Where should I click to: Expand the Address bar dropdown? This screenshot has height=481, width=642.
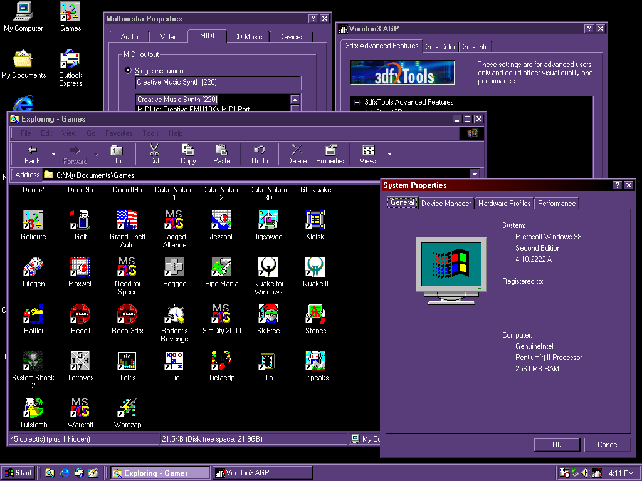click(x=475, y=175)
